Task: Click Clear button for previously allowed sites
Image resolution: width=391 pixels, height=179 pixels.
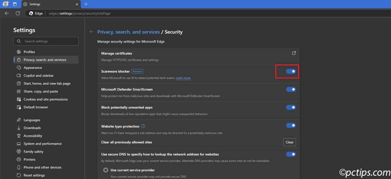Action: click(x=290, y=142)
